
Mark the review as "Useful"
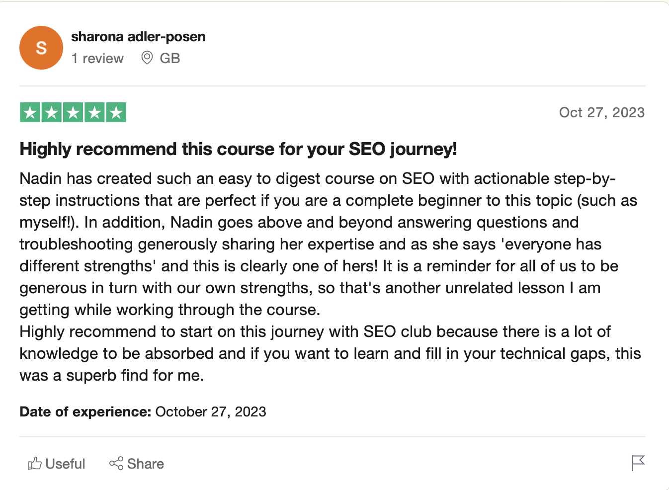[65, 464]
